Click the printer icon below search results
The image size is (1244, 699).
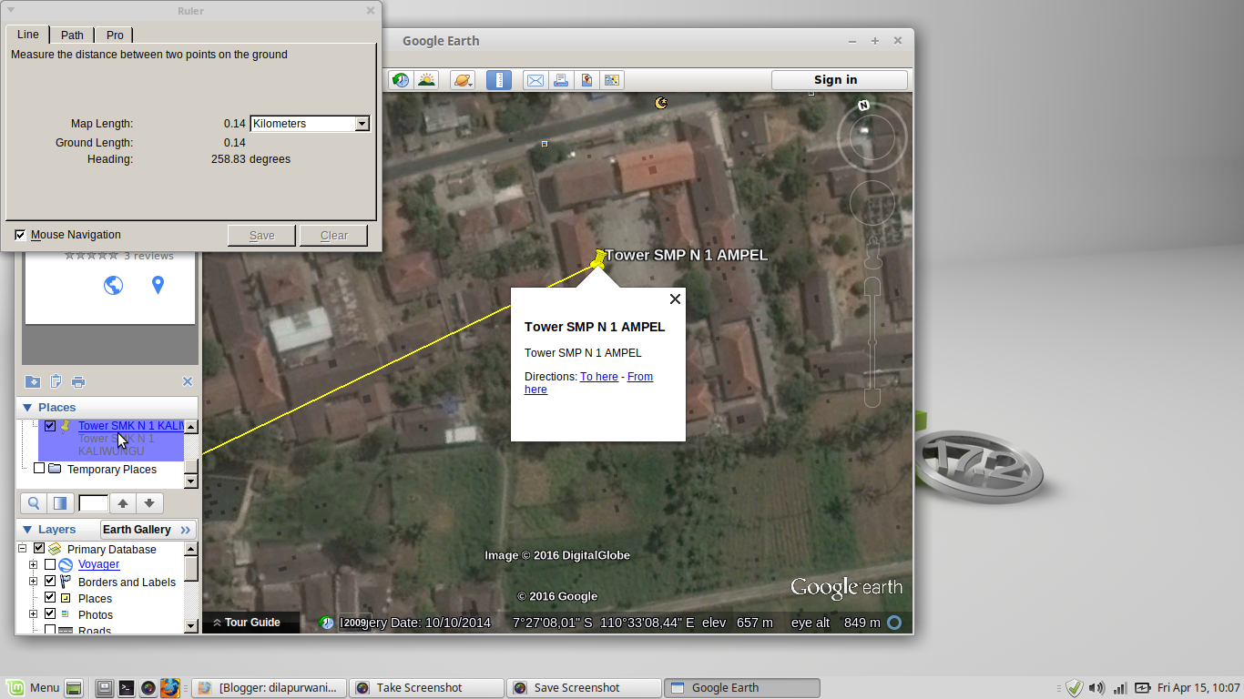(78, 381)
